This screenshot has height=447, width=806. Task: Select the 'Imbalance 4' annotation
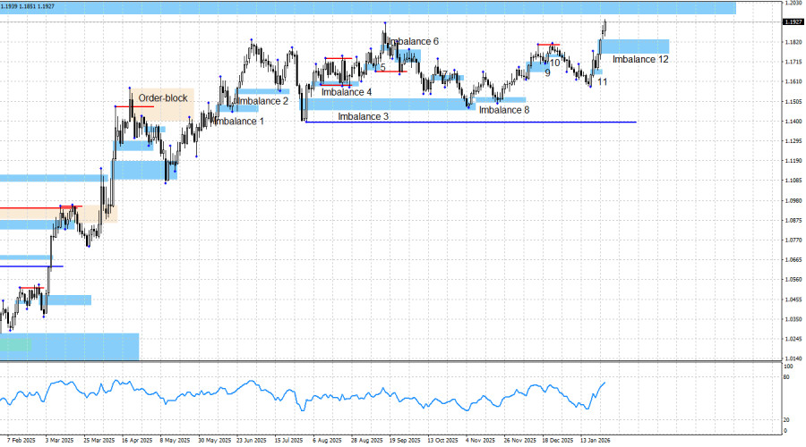(x=347, y=92)
